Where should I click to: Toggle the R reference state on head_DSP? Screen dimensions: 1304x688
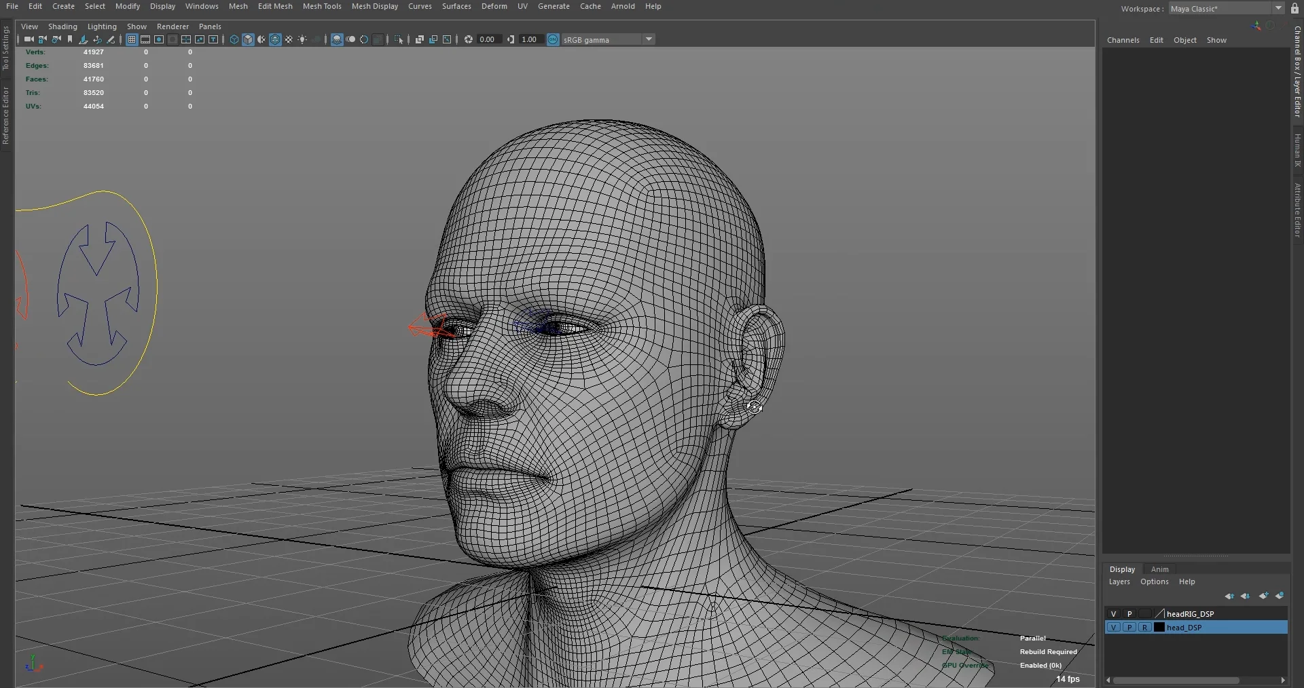point(1144,628)
